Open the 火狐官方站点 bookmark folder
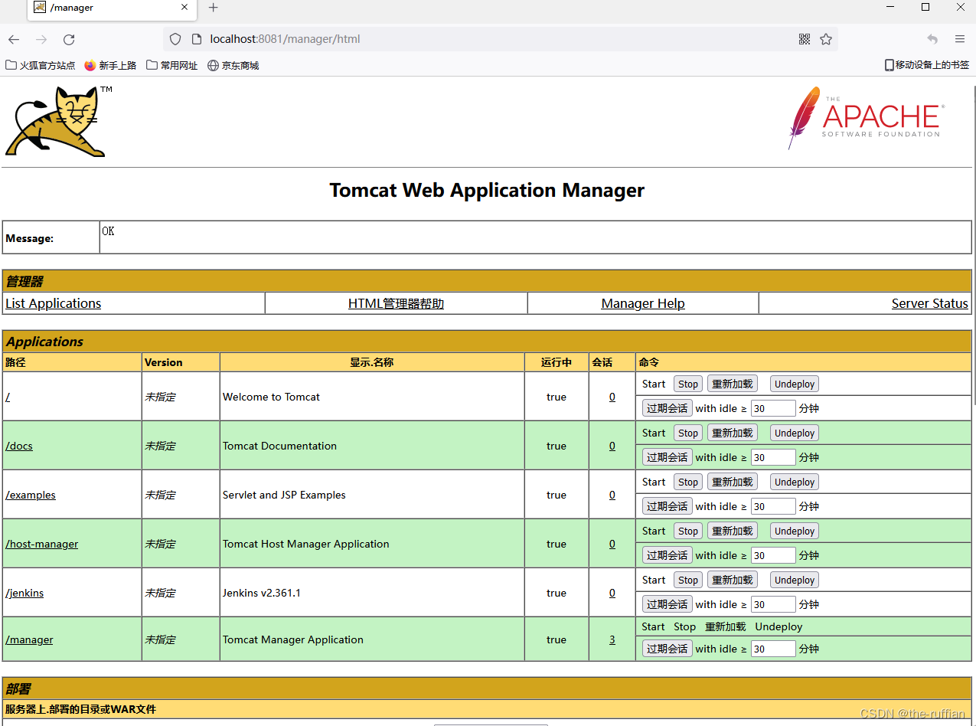This screenshot has height=726, width=976. coord(41,66)
